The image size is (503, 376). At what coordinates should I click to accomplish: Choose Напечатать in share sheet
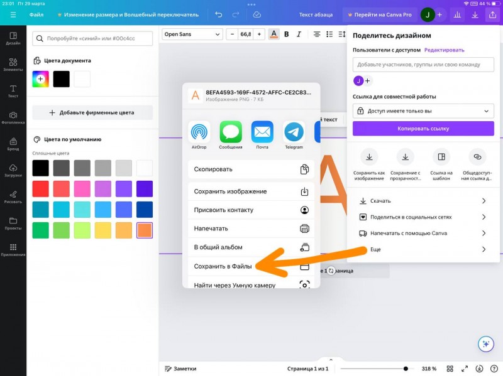tap(251, 228)
